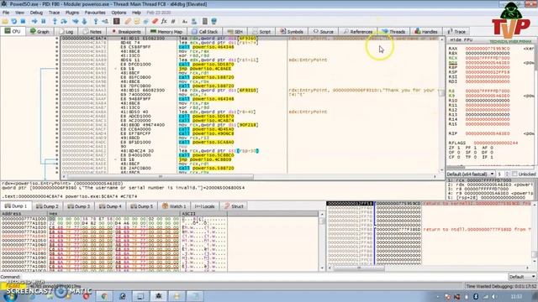Image resolution: width=538 pixels, height=302 pixels.
Task: Switch to the Log tab
Action: point(66,32)
